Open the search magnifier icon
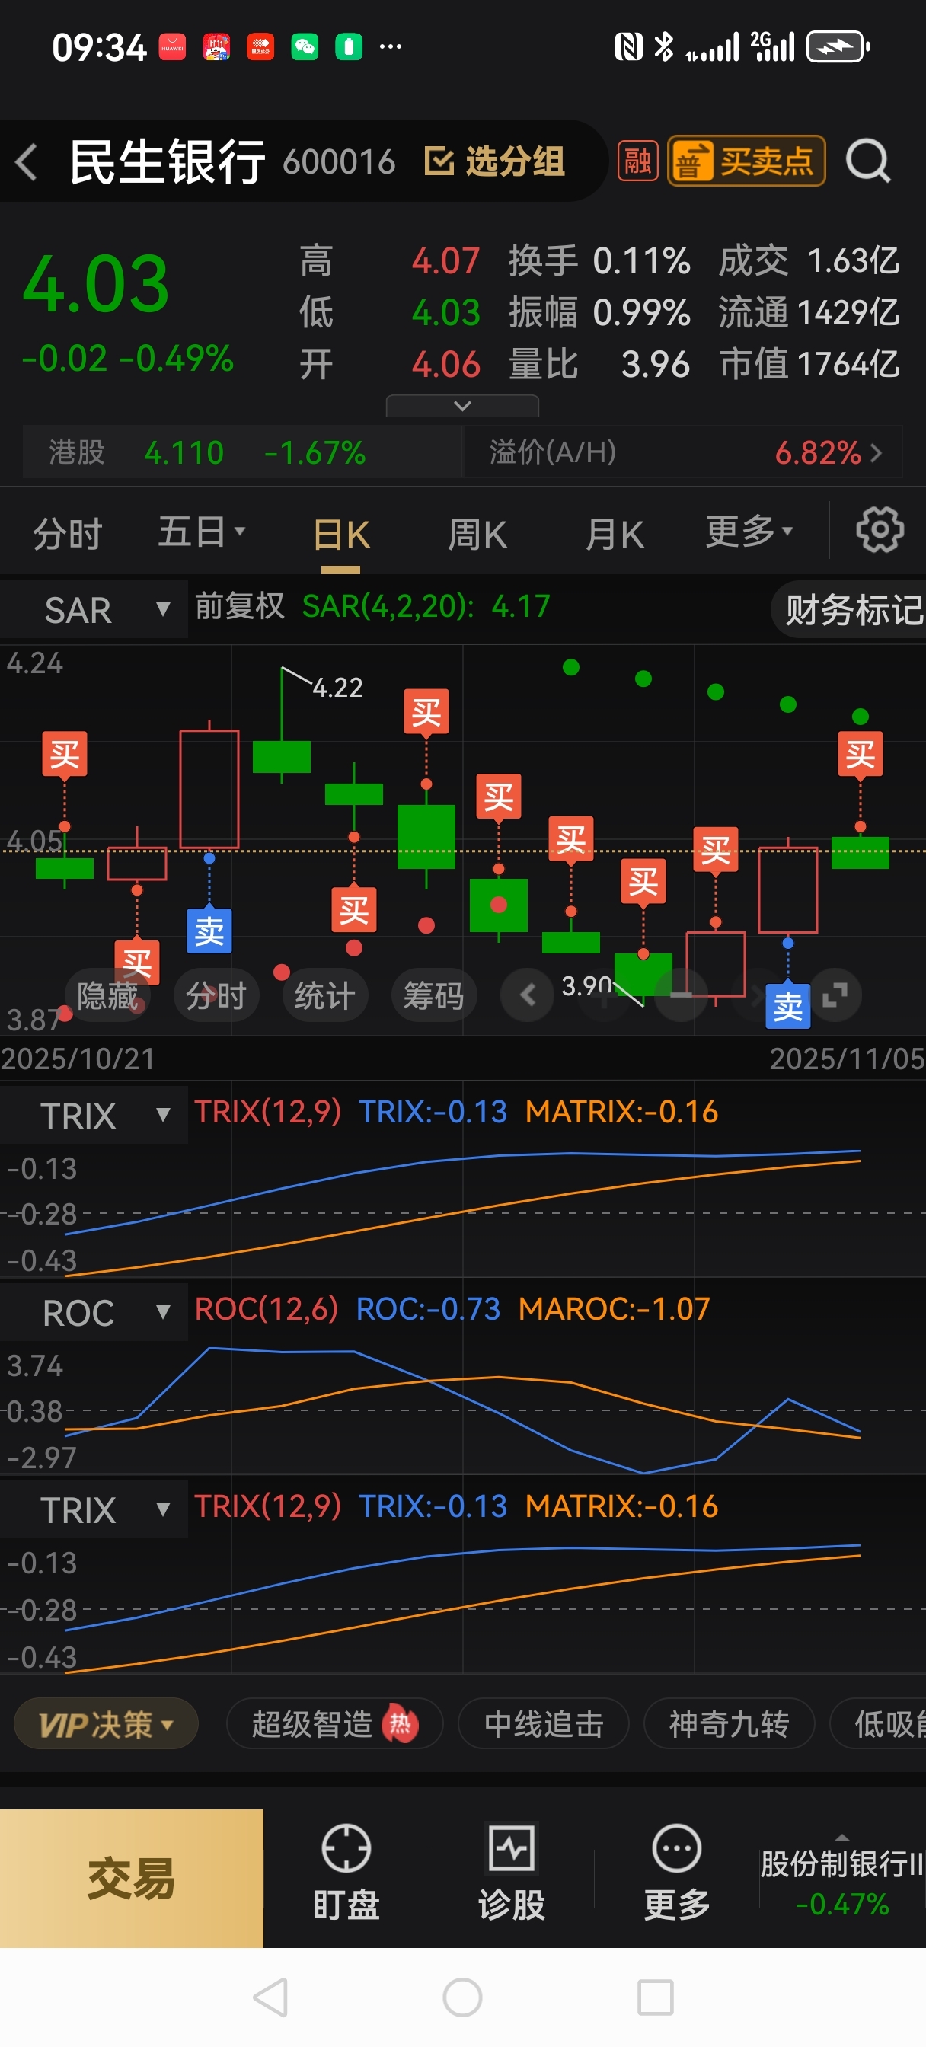The image size is (926, 2047). [867, 161]
